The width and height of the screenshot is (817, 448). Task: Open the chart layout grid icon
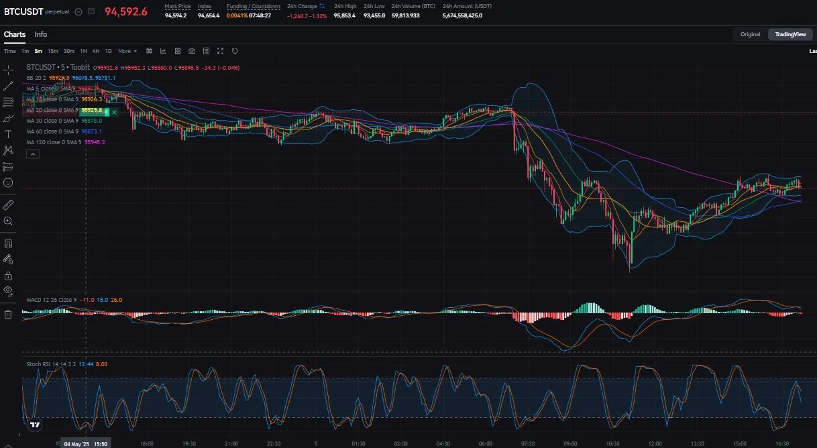[x=178, y=51]
